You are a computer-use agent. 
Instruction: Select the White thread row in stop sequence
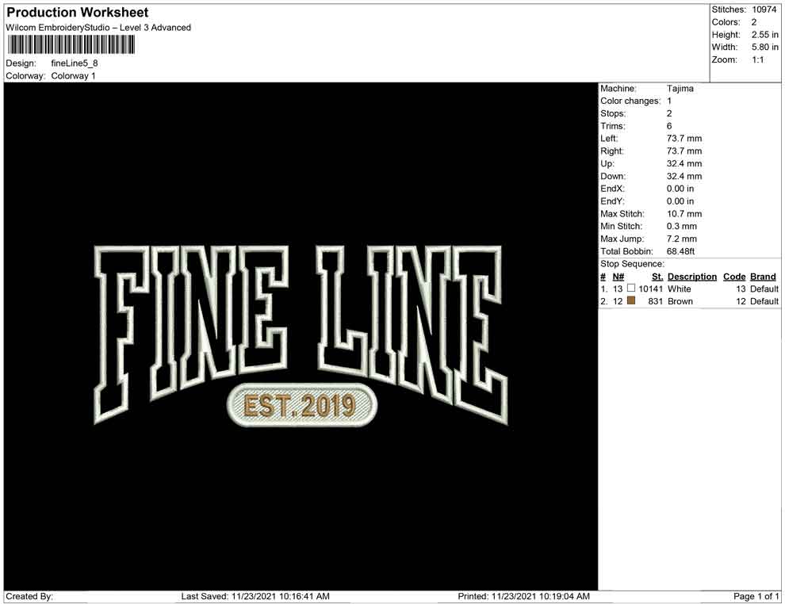coord(689,289)
